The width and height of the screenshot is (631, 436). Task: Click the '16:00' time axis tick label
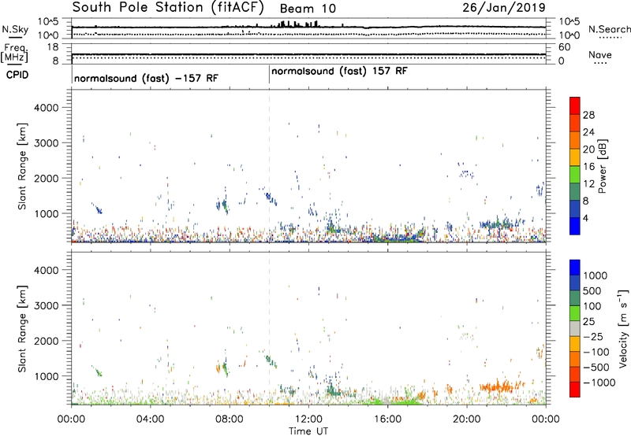pos(387,419)
